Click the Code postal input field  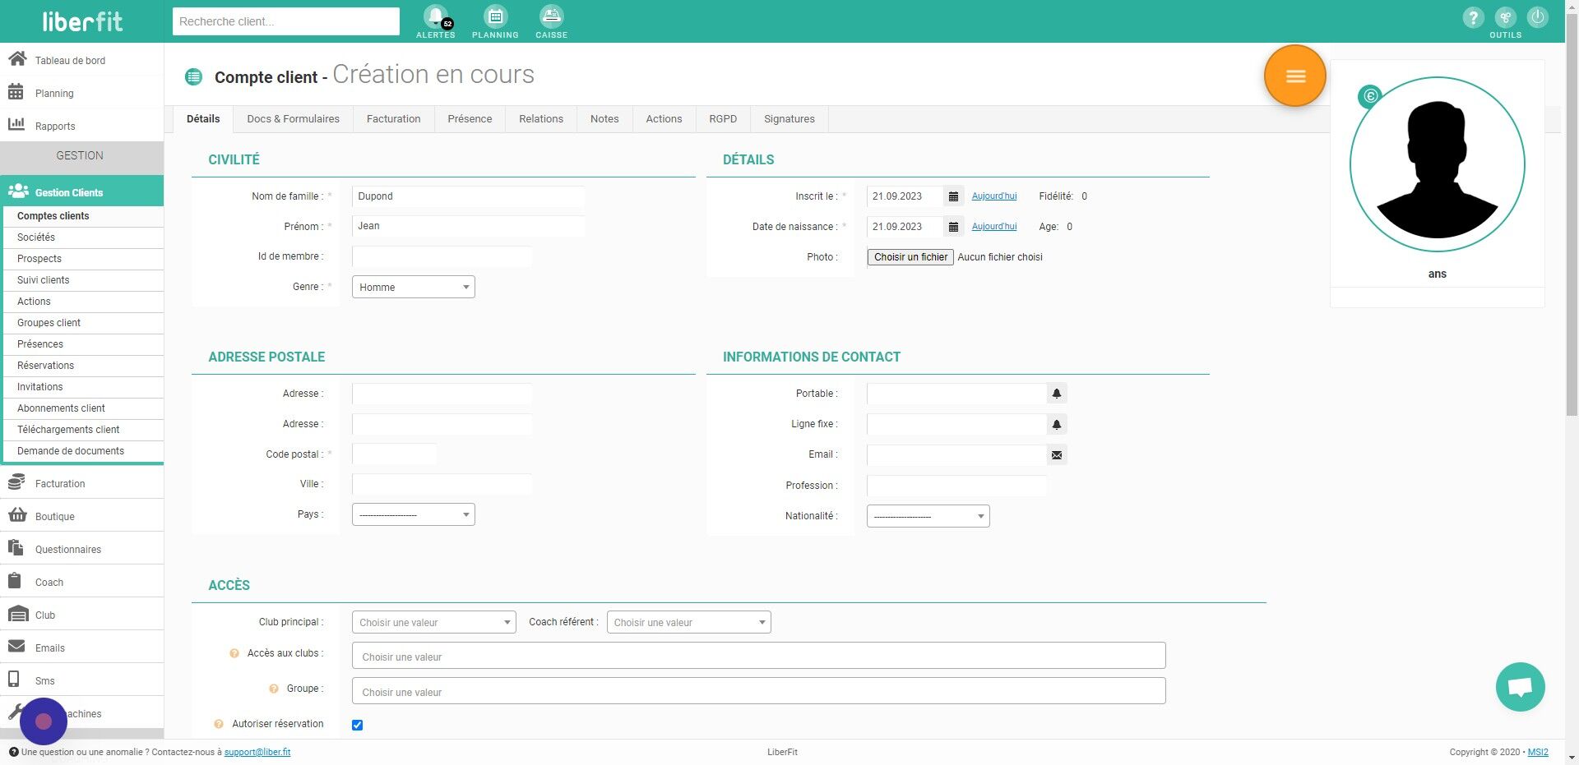point(394,454)
